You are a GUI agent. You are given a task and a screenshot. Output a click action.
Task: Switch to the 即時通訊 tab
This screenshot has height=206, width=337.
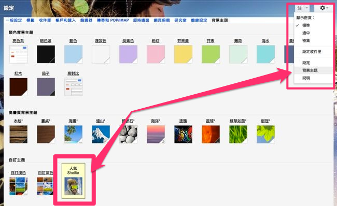141,20
